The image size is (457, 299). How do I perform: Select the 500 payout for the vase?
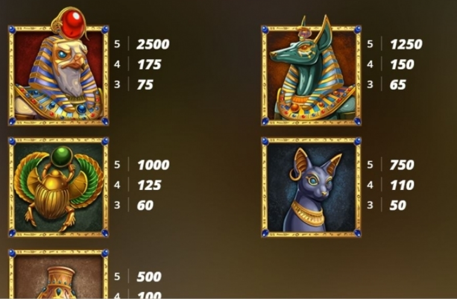pos(149,277)
